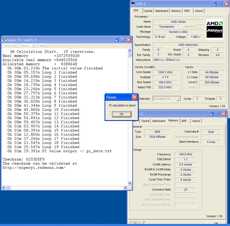Click the Code Name field Thunderbird
Image resolution: width=230 pixels, height=226 pixels.
tap(167, 27)
